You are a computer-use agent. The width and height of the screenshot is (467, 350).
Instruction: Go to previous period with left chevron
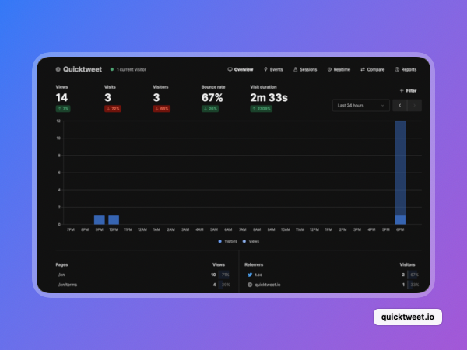(x=400, y=105)
